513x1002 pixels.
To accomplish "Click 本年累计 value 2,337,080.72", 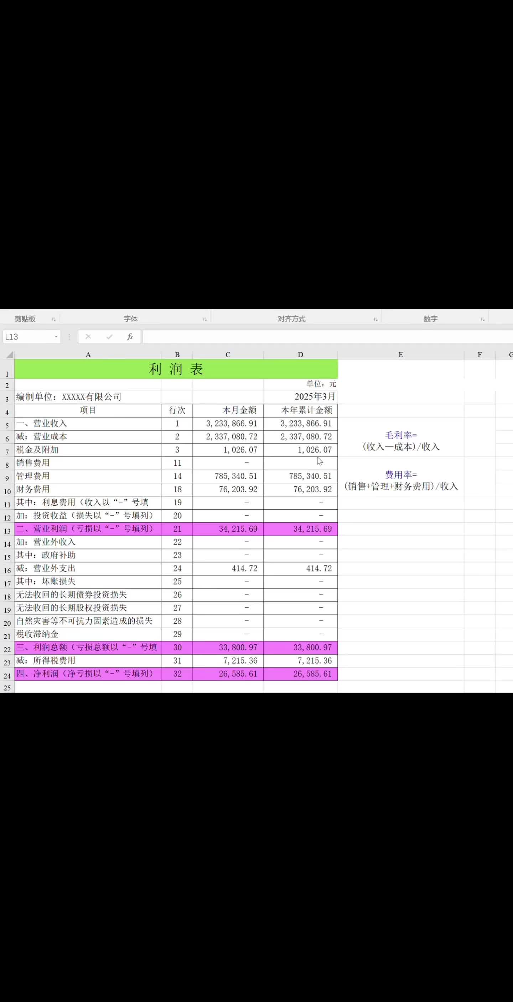I will (x=300, y=437).
